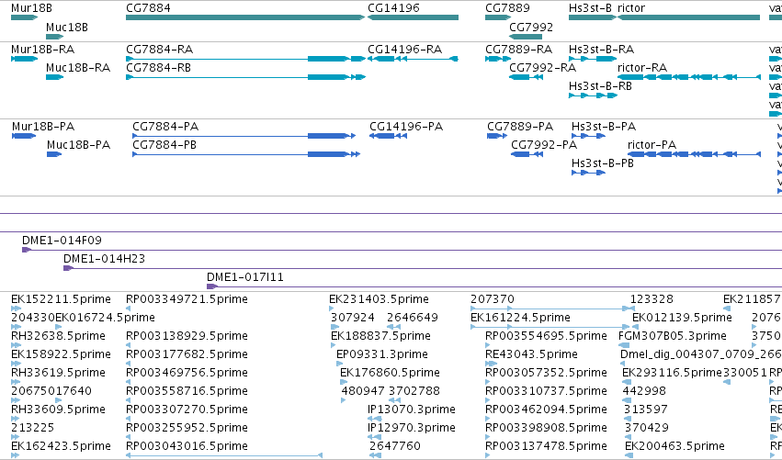Click EST RP003469756.5prime

pyautogui.click(x=187, y=374)
